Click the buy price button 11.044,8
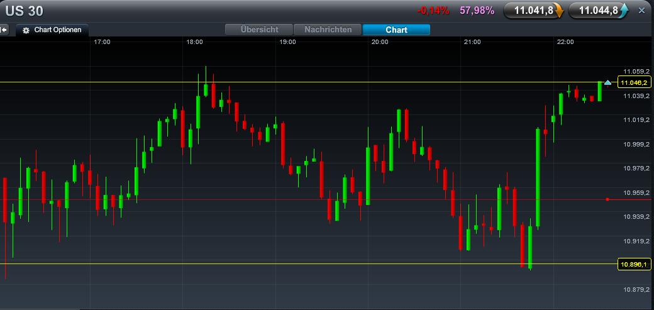 click(599, 11)
